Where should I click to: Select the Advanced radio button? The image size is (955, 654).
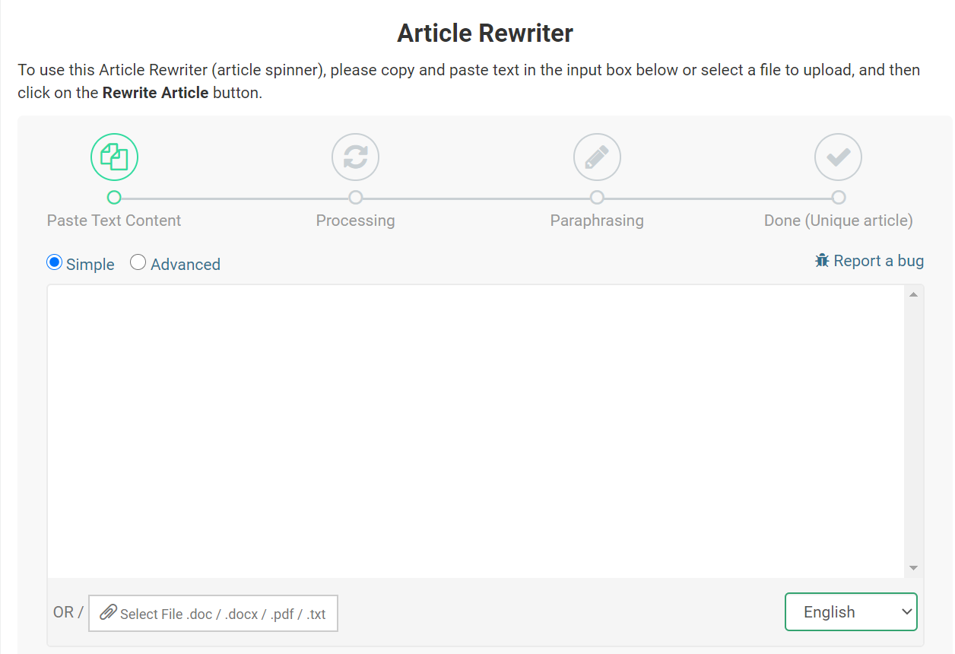click(x=138, y=263)
